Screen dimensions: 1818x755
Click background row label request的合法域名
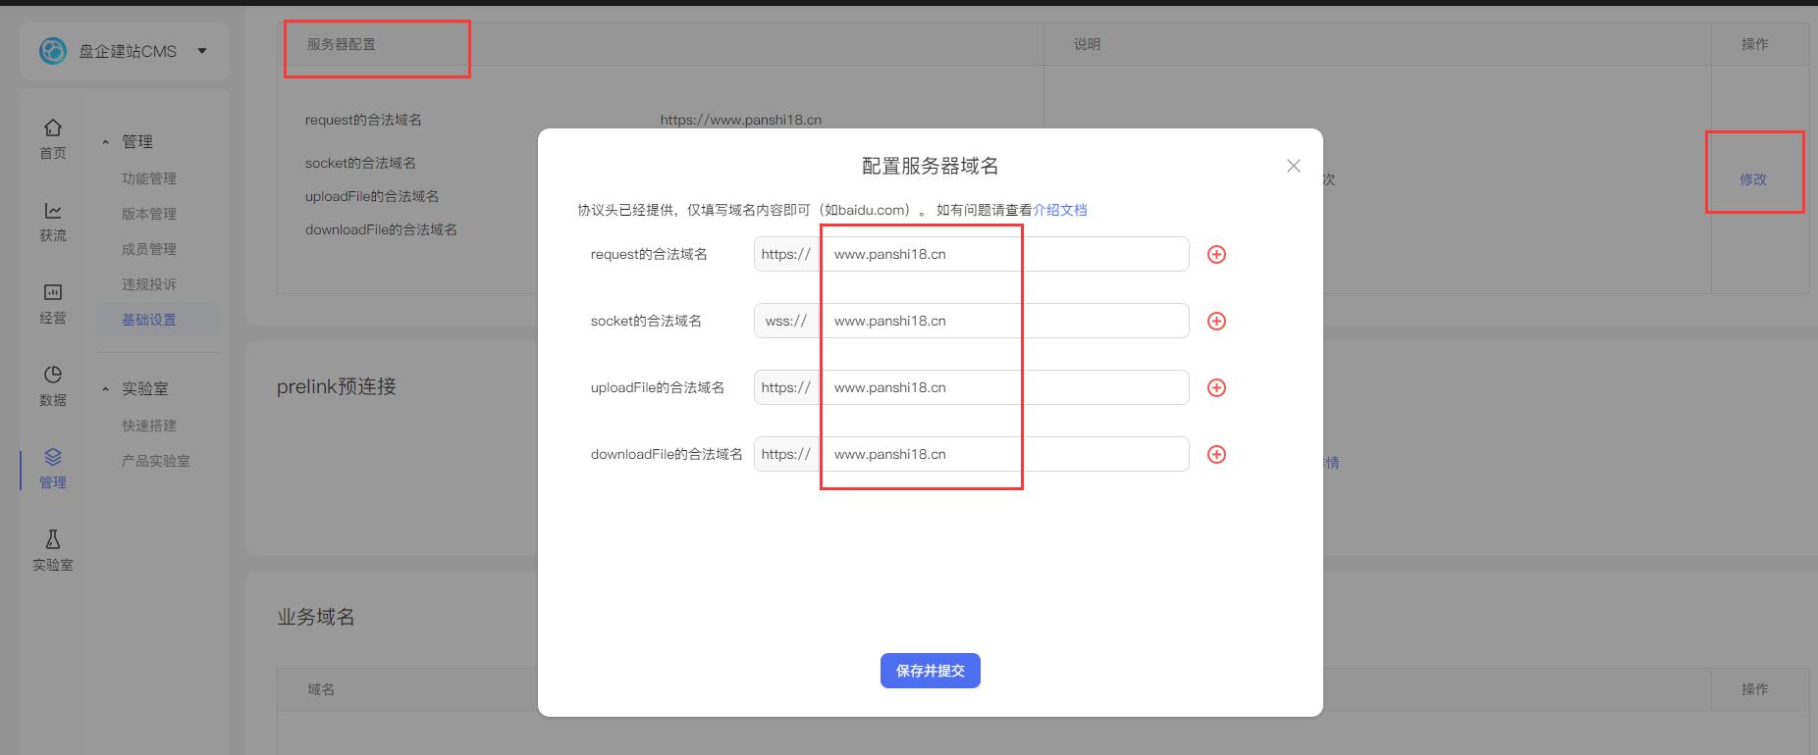(x=363, y=120)
